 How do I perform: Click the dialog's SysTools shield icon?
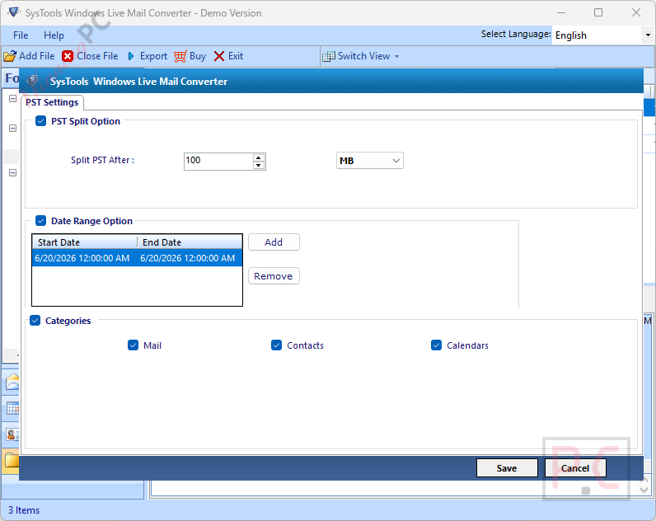click(33, 80)
